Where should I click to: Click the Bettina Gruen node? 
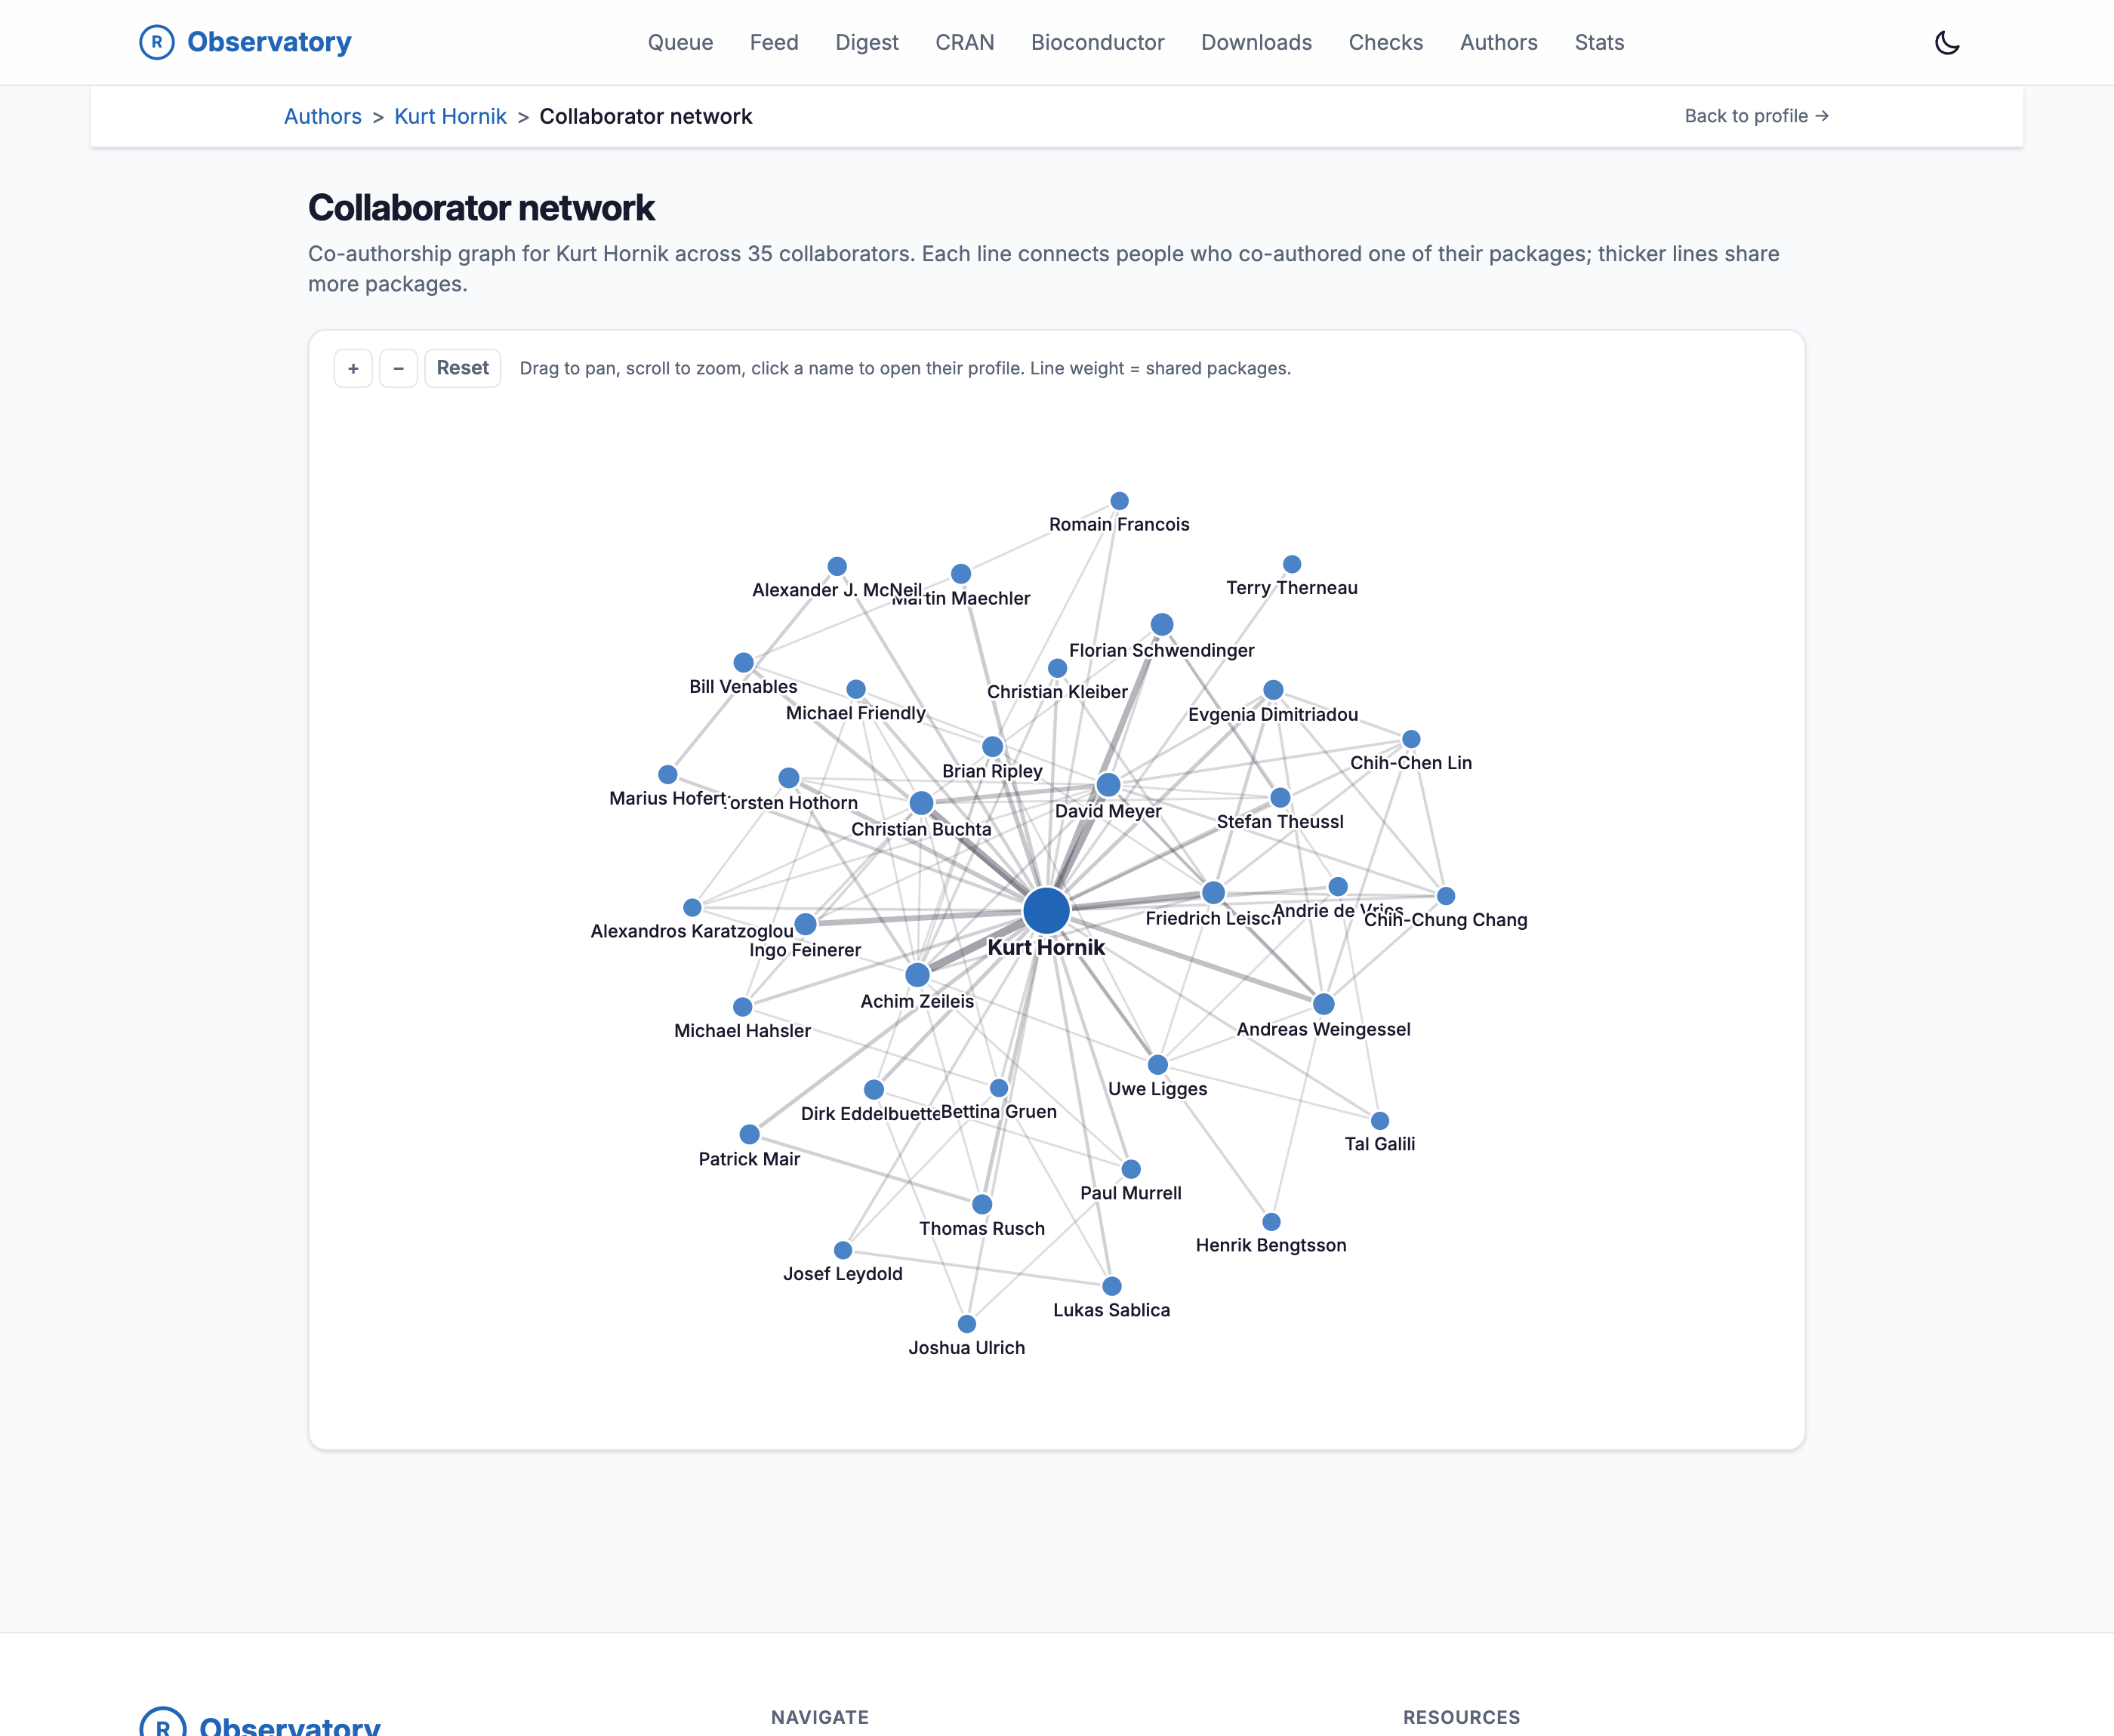click(999, 1088)
